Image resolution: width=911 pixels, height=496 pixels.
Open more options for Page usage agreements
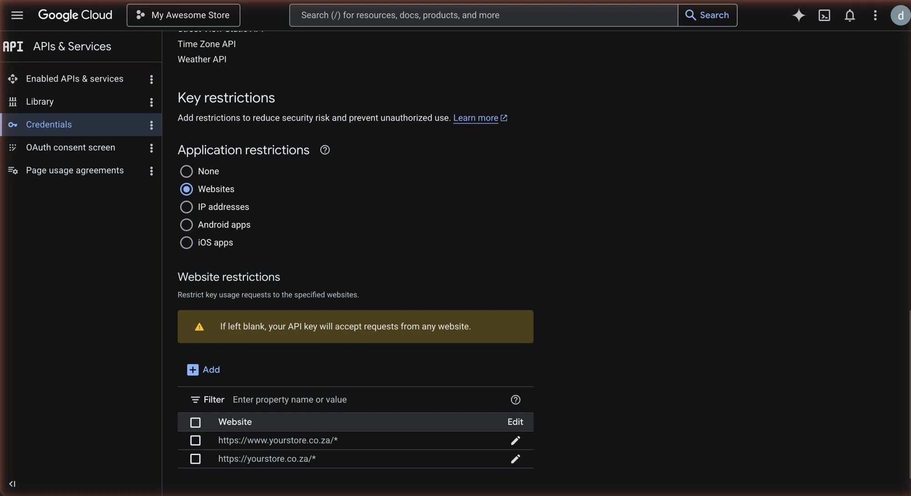pyautogui.click(x=151, y=171)
